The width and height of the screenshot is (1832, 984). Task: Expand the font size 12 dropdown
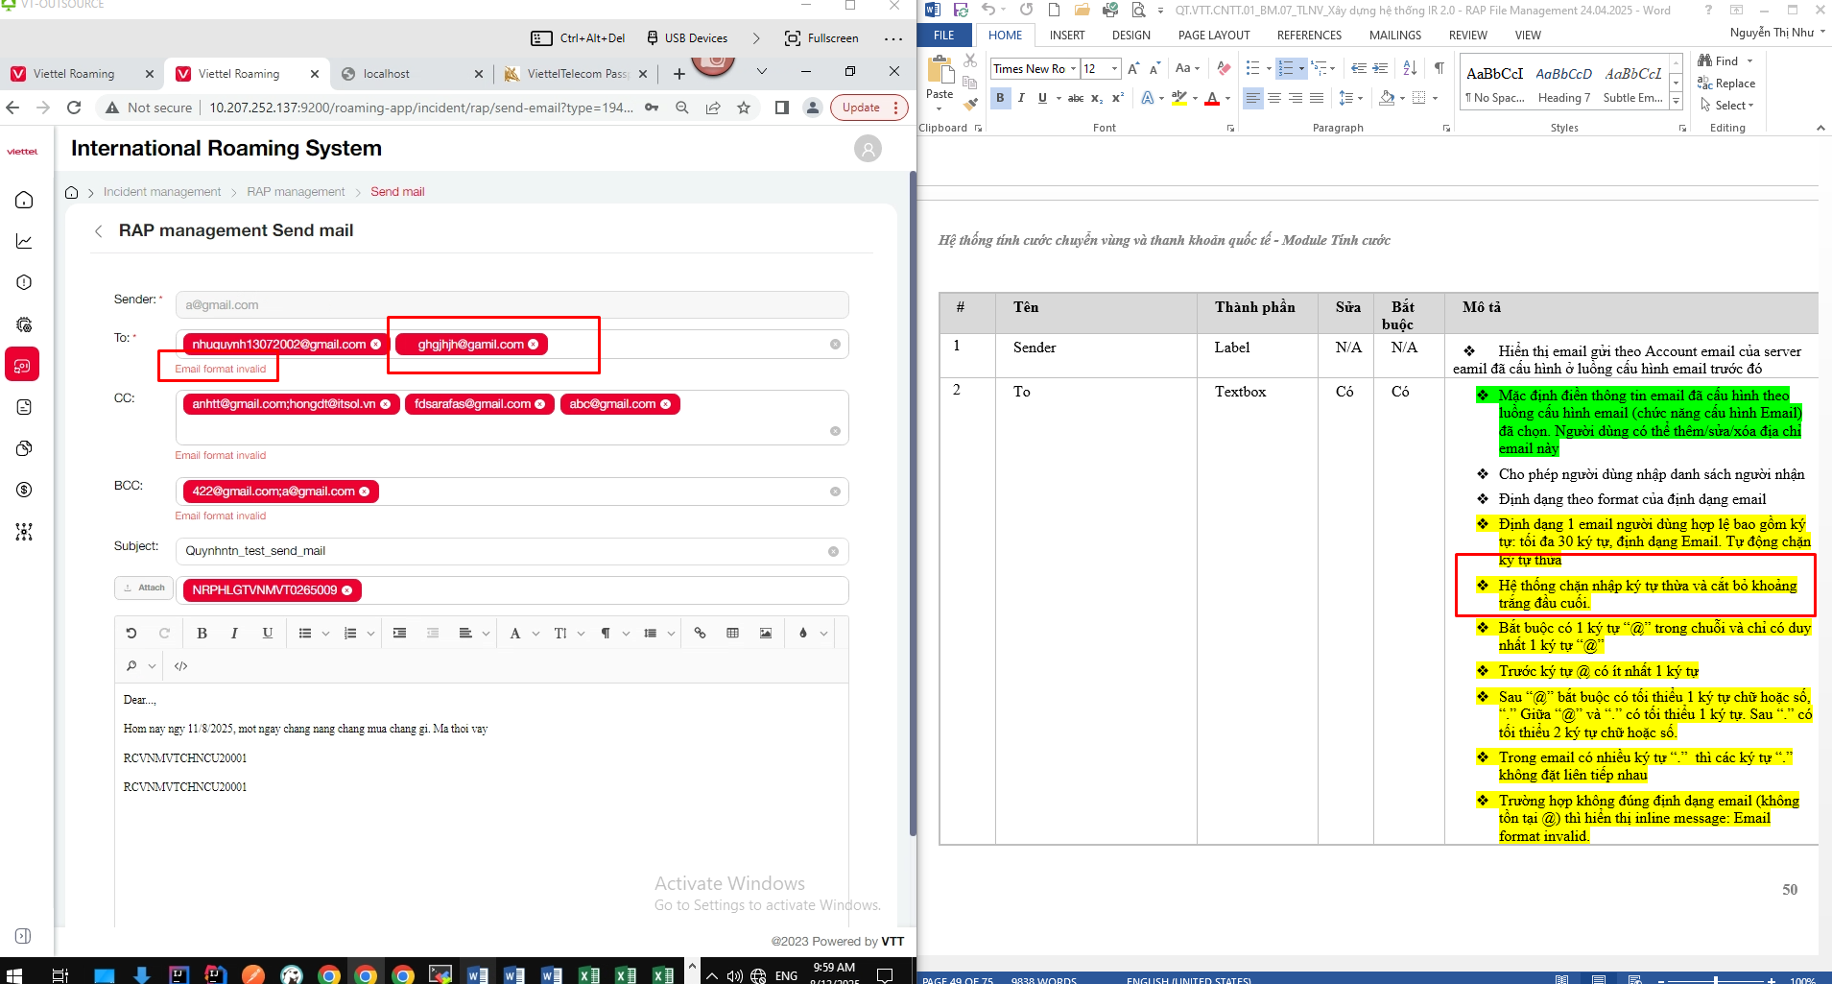click(x=1114, y=69)
